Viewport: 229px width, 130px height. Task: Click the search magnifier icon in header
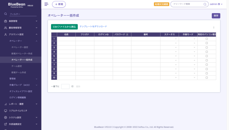coord(205,4)
